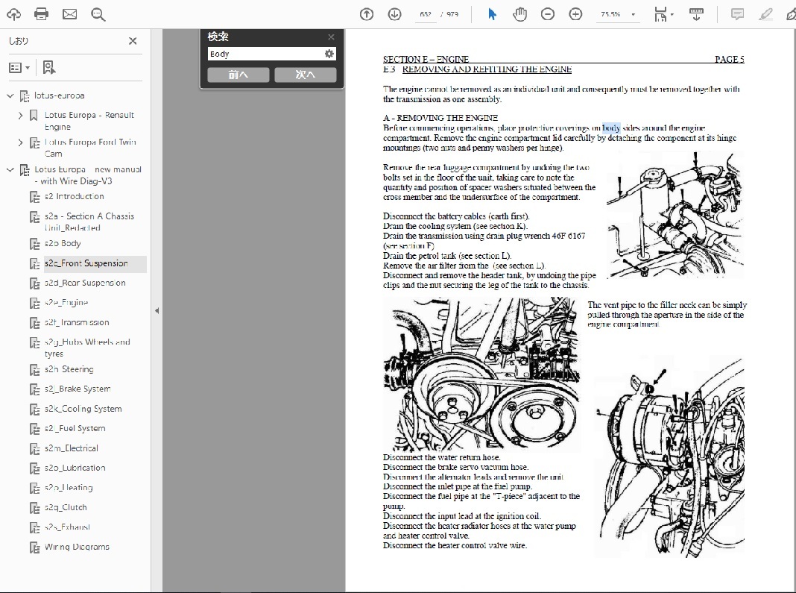Screen dimensions: 796x593
Task: Jump to s2e_Engine bookmark
Action: [66, 303]
